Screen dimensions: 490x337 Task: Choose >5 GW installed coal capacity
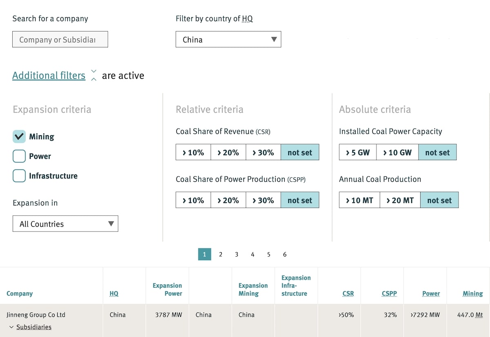[358, 152]
